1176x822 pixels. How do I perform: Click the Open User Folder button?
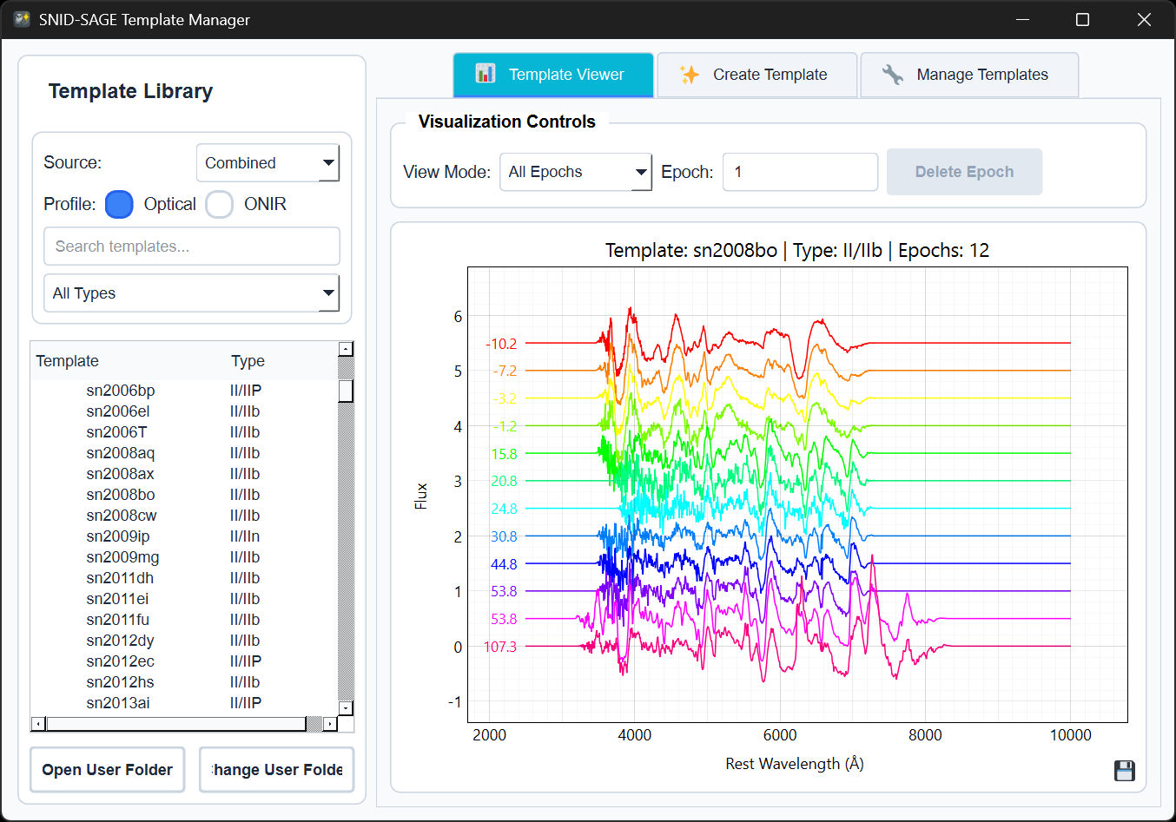point(107,770)
